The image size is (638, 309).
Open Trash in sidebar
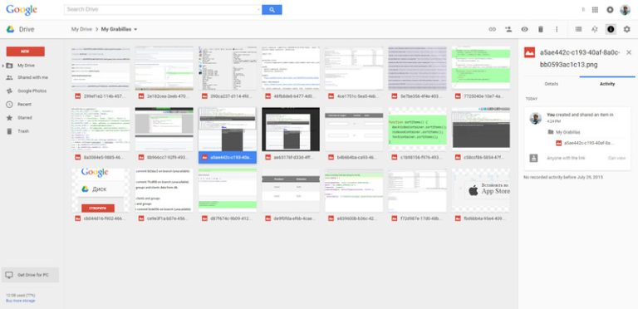point(22,131)
